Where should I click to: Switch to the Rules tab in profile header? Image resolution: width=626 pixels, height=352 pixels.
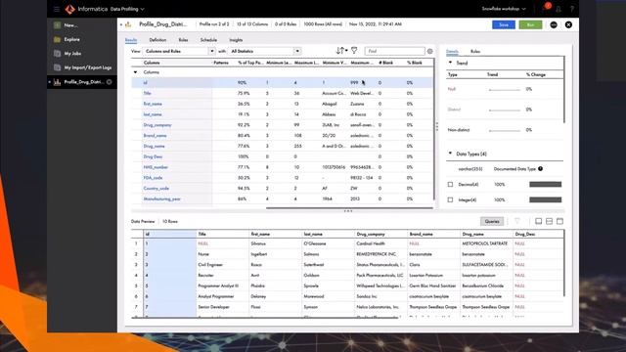coord(183,40)
